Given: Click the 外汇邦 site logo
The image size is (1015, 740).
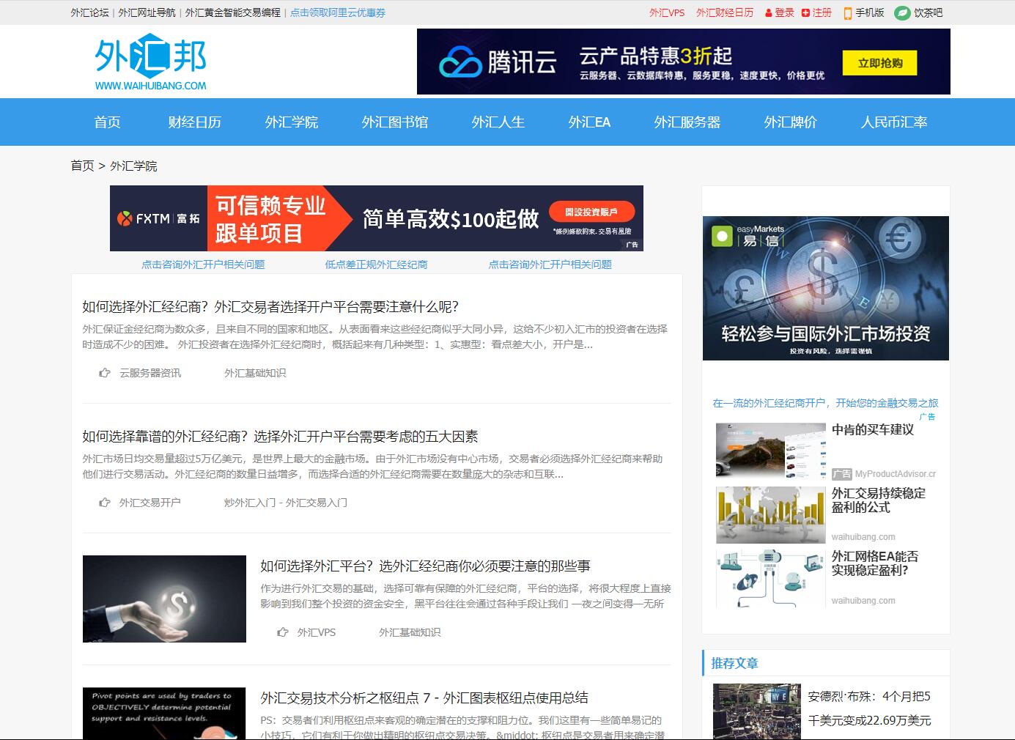Looking at the screenshot, I should click(150, 62).
